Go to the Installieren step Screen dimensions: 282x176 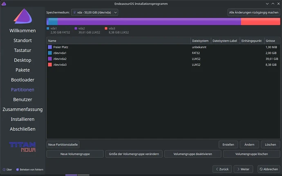click(x=22, y=119)
